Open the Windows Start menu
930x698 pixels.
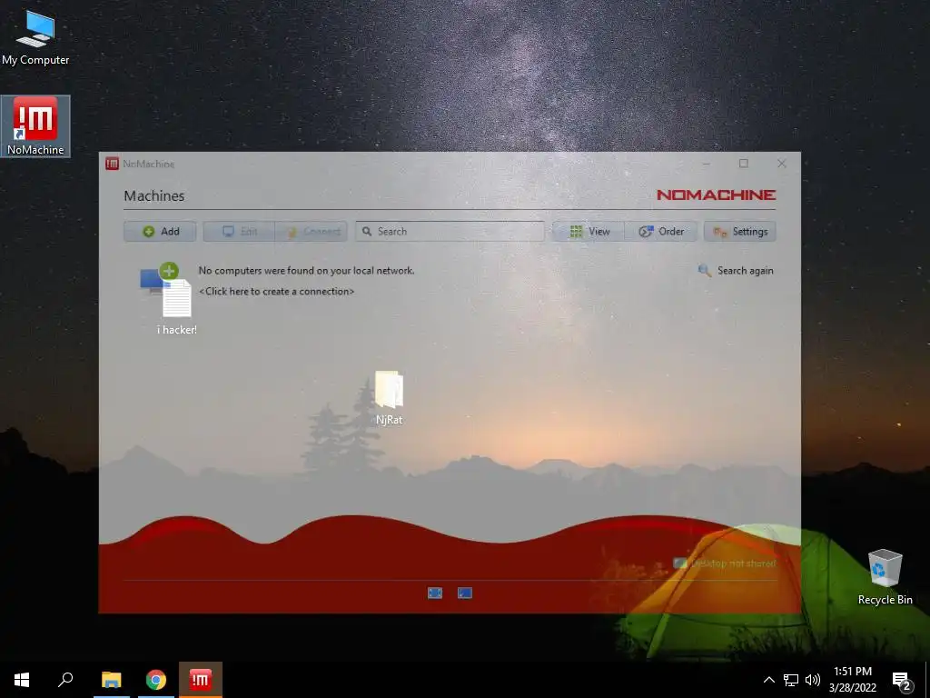click(22, 680)
